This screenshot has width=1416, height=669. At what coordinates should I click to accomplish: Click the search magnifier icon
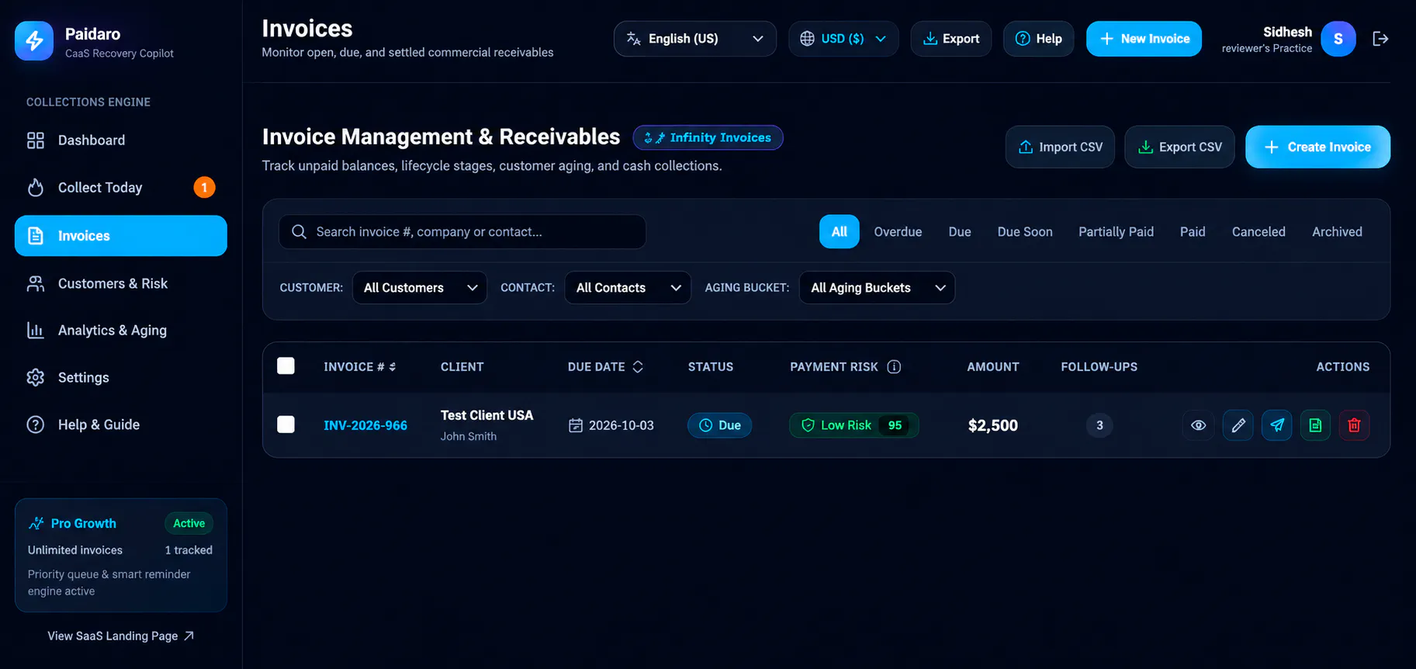(x=299, y=232)
